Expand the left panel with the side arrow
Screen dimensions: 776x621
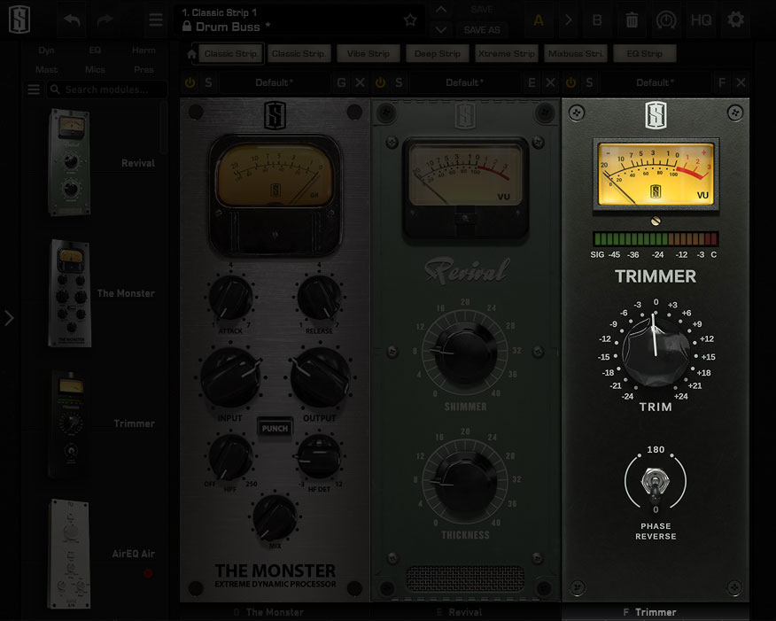pos(10,318)
